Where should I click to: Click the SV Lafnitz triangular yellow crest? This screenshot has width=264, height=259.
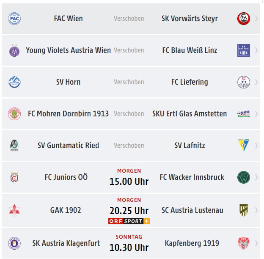click(x=243, y=145)
